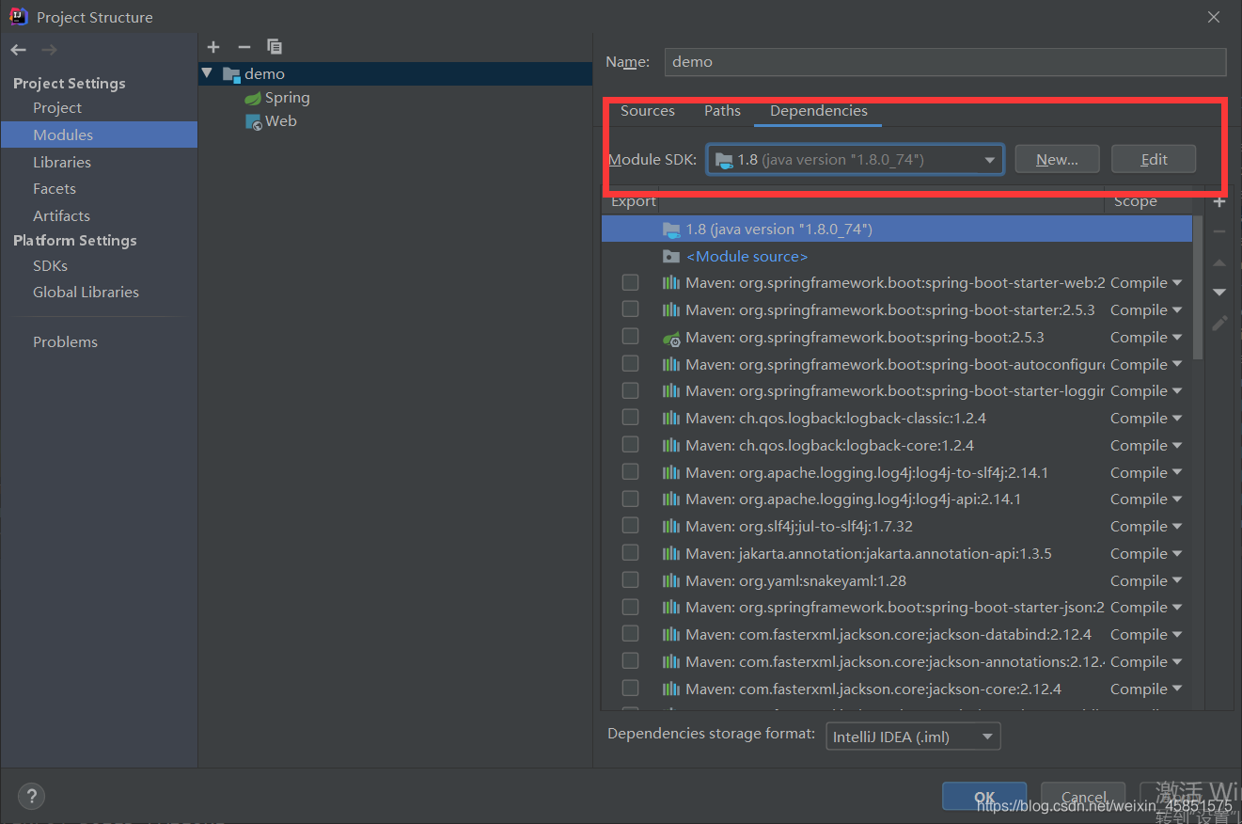Click the demo module folder icon
Image resolution: width=1242 pixels, height=824 pixels.
231,73
